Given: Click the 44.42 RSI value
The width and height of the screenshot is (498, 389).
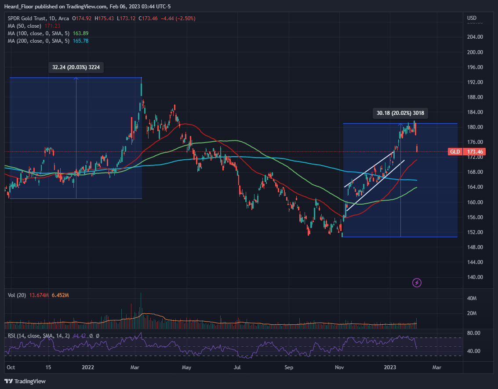Looking at the screenshot, I should tap(80, 336).
